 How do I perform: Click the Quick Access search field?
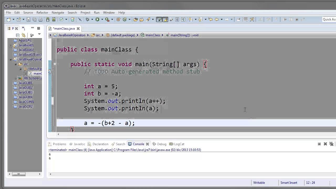click(x=329, y=19)
